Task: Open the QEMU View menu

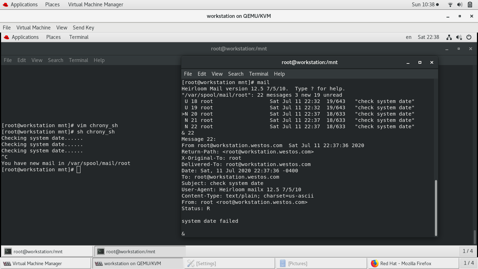Action: pyautogui.click(x=62, y=28)
